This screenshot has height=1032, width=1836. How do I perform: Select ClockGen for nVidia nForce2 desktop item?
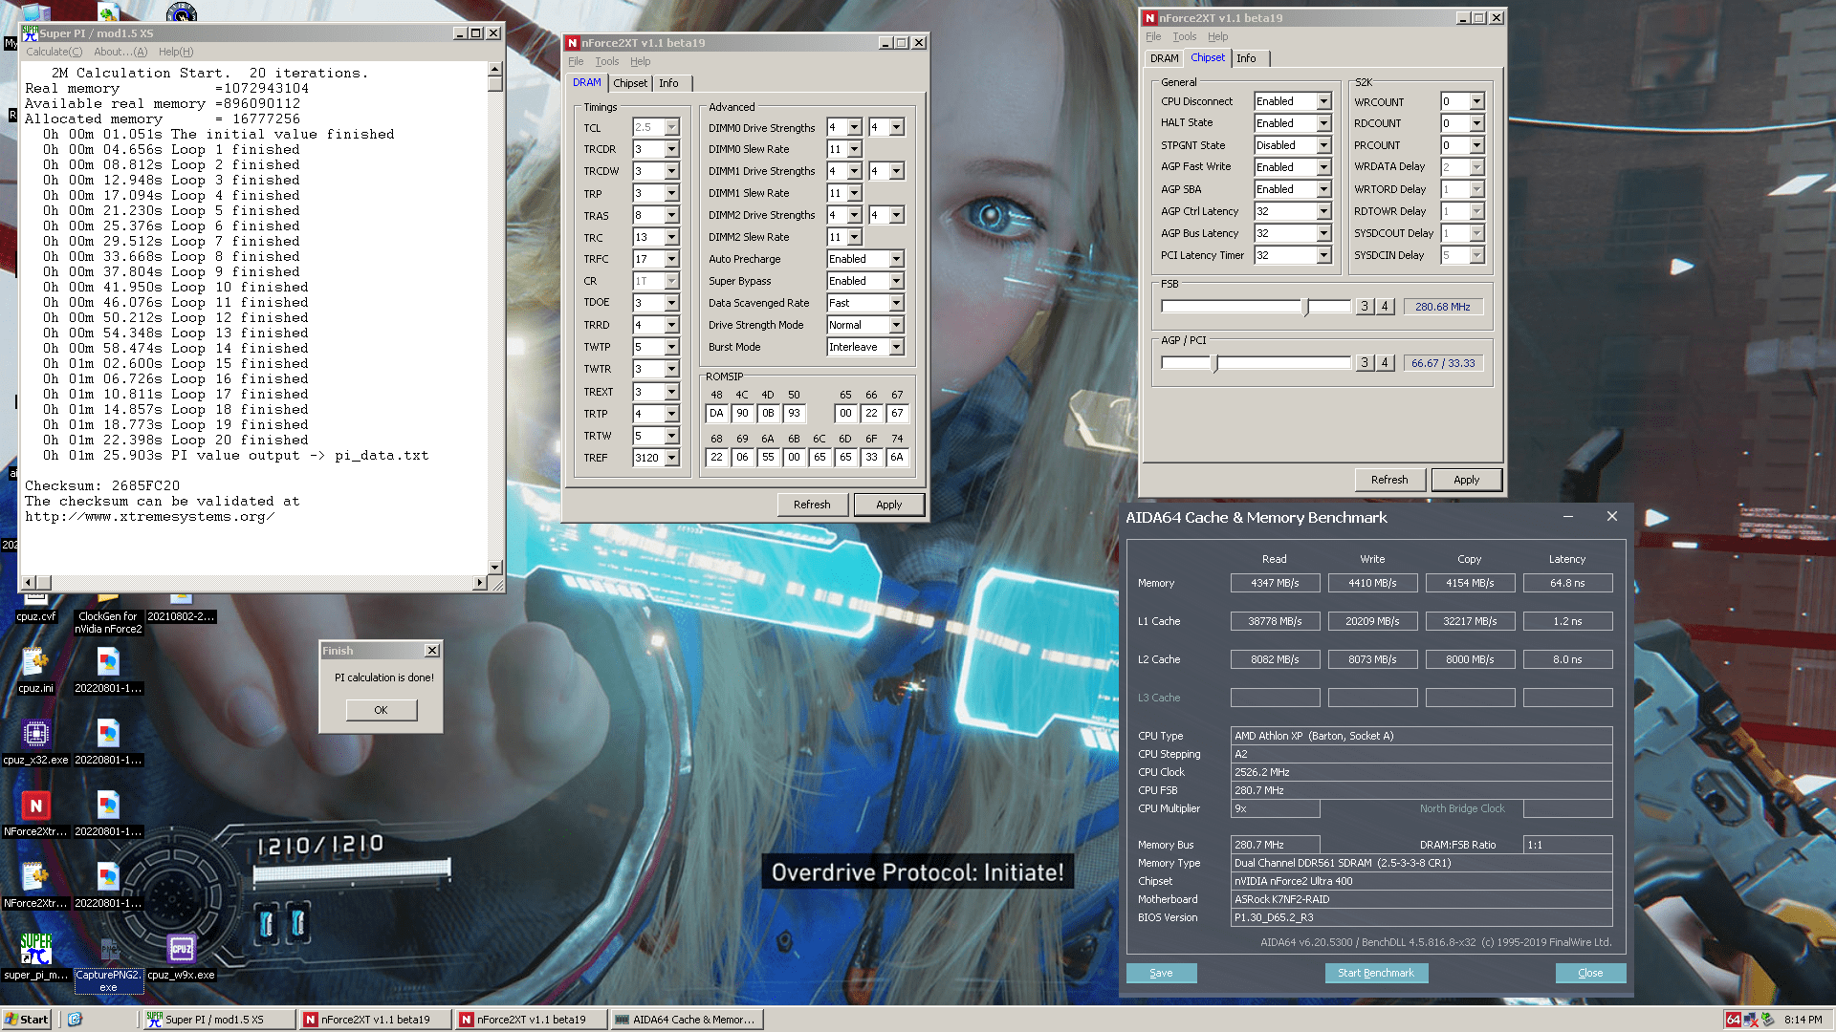point(108,616)
